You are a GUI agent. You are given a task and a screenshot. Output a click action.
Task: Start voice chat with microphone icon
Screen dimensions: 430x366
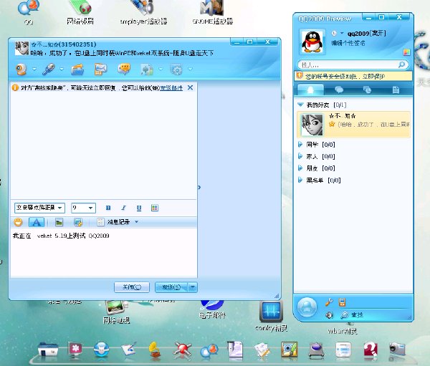tap(49, 69)
